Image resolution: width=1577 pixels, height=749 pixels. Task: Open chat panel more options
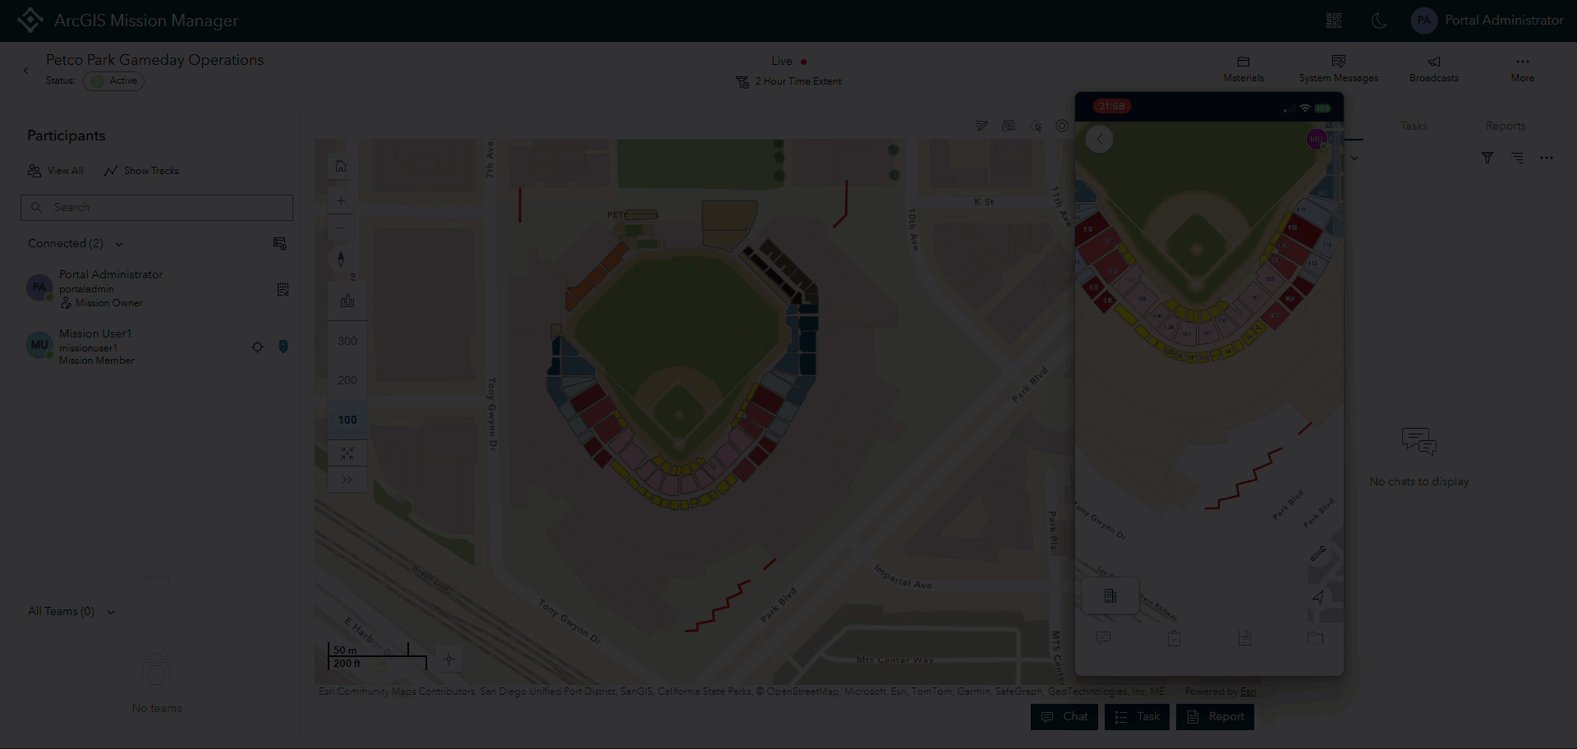[1547, 158]
